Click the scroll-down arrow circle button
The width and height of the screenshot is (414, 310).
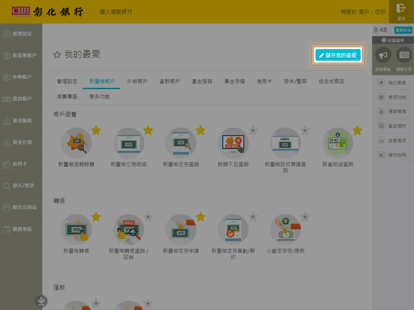(41, 301)
